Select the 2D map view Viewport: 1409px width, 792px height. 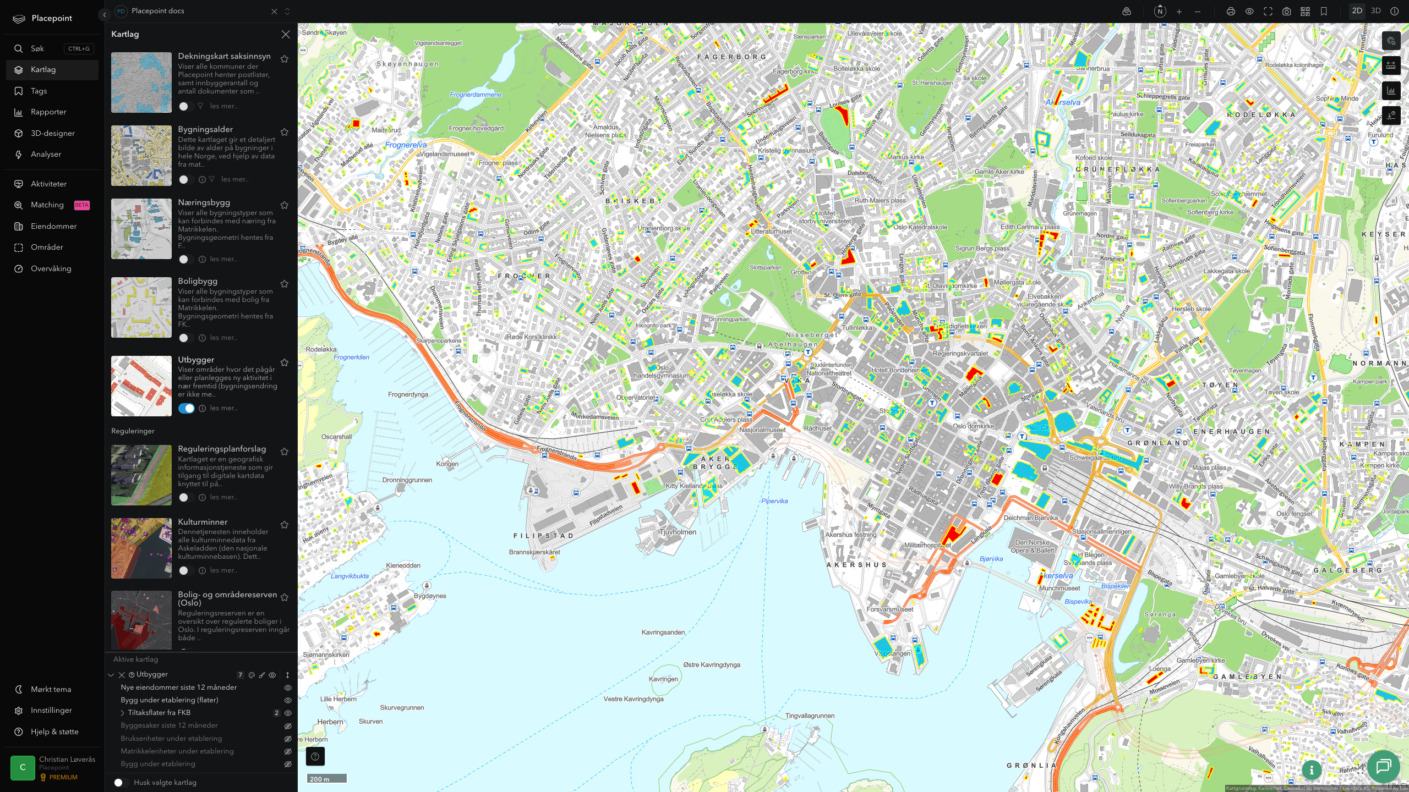[1357, 11]
